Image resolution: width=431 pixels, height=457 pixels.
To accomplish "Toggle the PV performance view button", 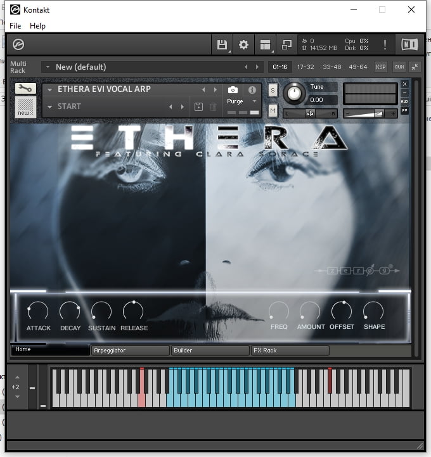I will point(404,110).
